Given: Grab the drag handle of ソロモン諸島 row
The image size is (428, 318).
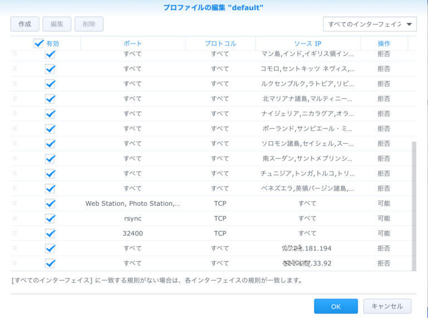Looking at the screenshot, I should pos(14,143).
